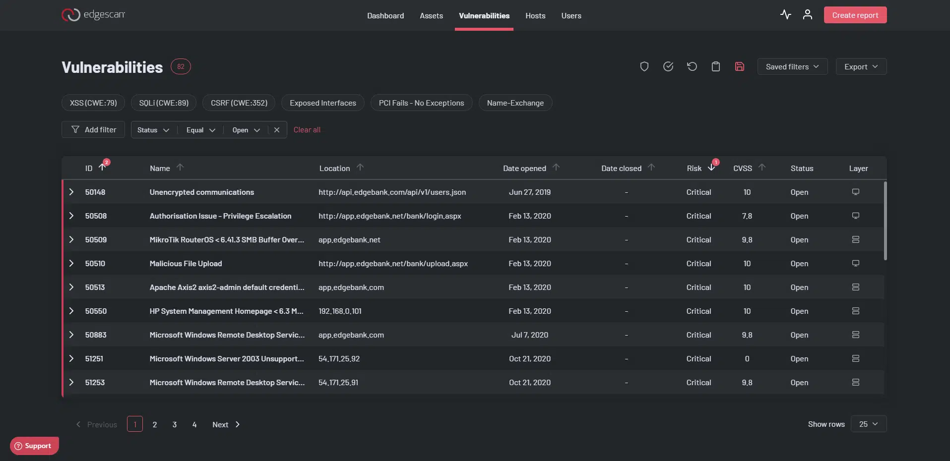Expand row for vulnerability 50148

coord(71,192)
